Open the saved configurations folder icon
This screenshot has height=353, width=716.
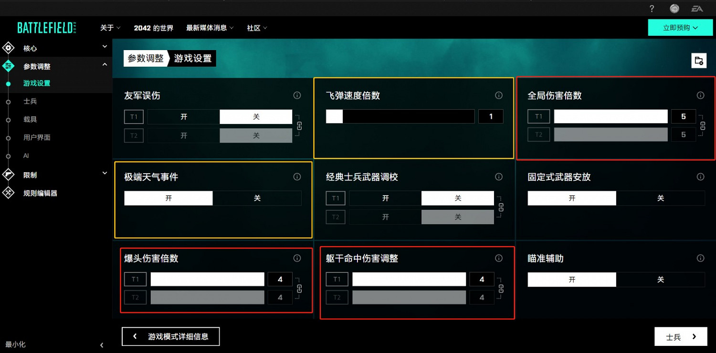tap(699, 61)
